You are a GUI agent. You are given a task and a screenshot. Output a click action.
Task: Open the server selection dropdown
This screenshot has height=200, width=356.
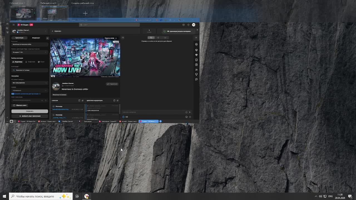(30, 90)
